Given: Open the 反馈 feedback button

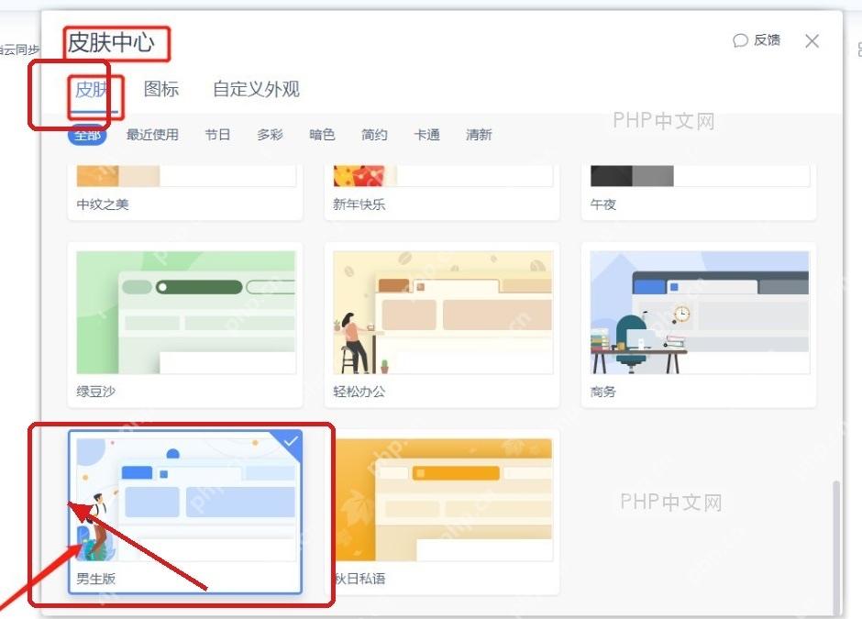Looking at the screenshot, I should [x=757, y=40].
